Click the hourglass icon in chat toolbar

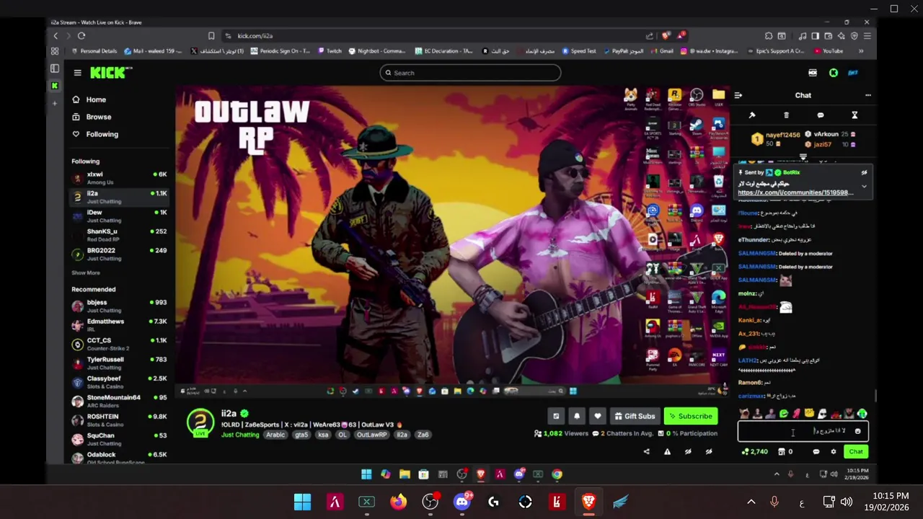[854, 115]
